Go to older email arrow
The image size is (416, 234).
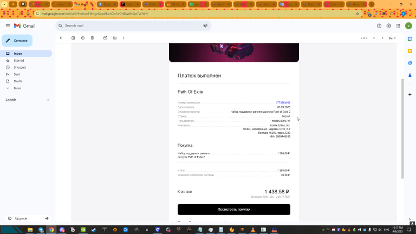pyautogui.click(x=382, y=38)
